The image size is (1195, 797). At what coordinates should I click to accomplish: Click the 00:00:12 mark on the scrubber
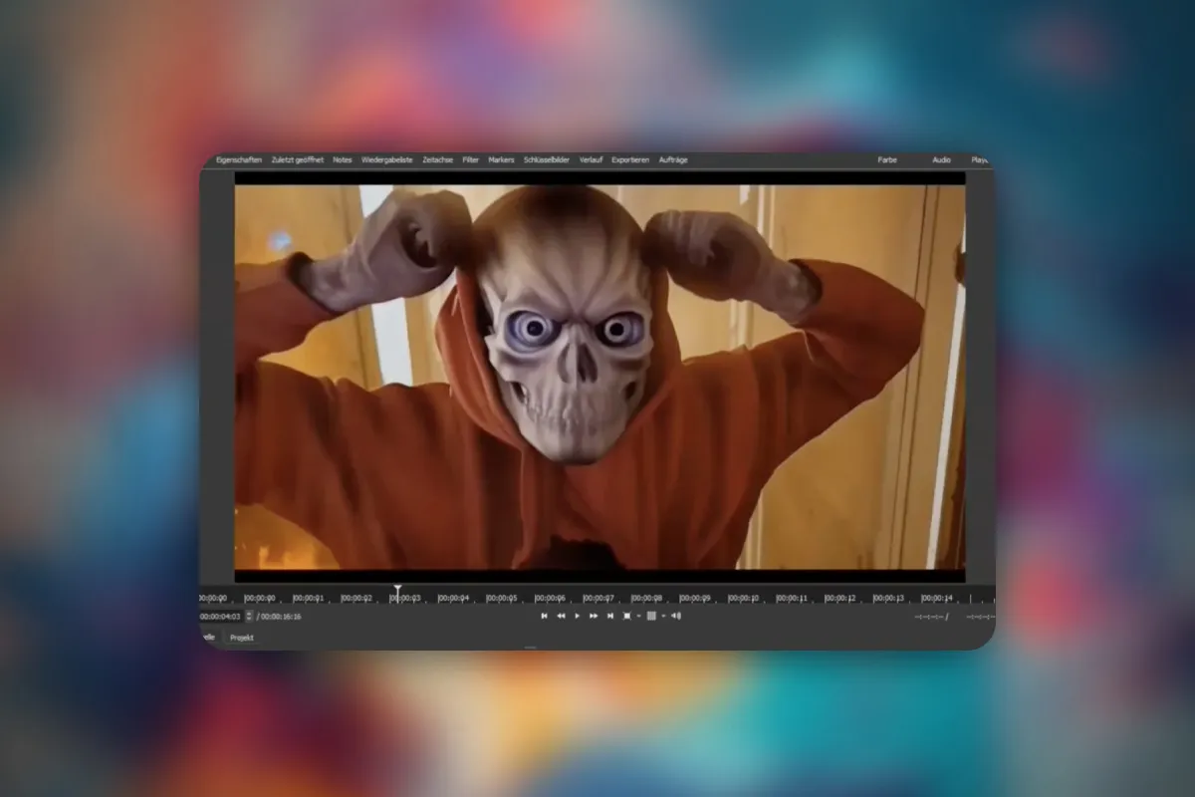[x=841, y=599]
